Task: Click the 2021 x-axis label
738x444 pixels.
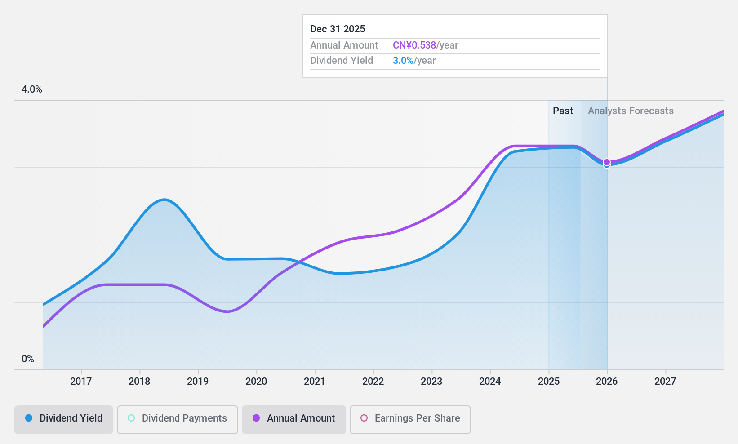Action: pos(315,382)
